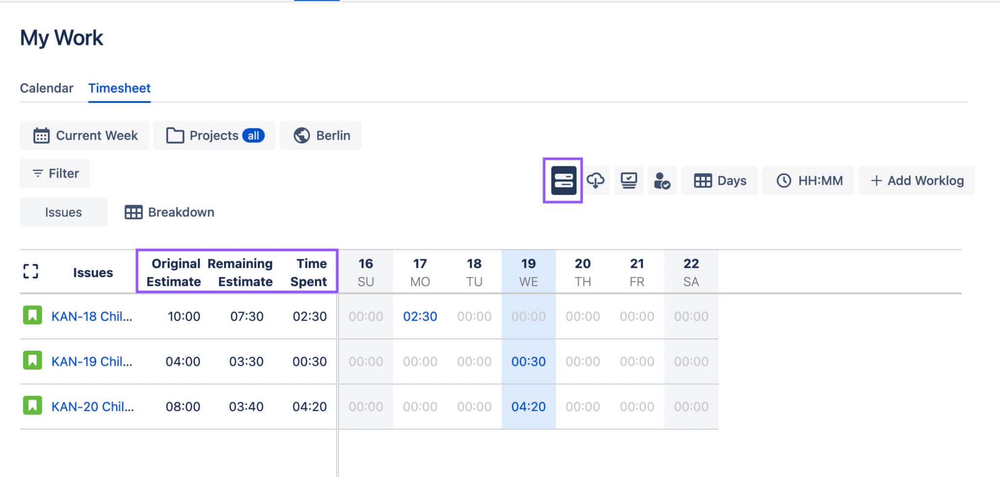Toggle Days view mode

pyautogui.click(x=719, y=180)
